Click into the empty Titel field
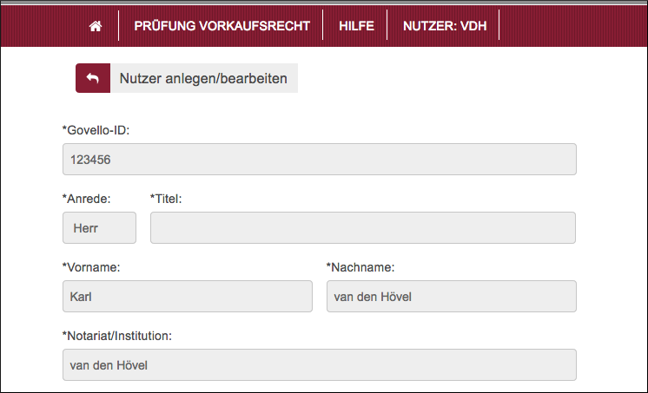Viewport: 648px width, 393px height. pos(362,227)
